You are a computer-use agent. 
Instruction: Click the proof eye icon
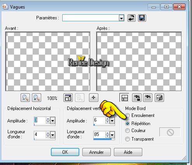[x=148, y=98]
